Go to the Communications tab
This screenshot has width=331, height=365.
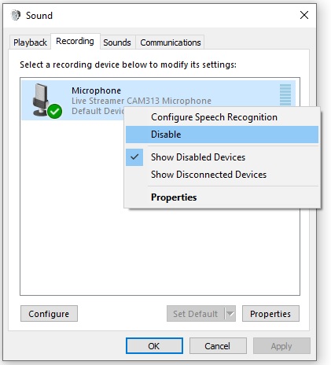click(x=171, y=42)
